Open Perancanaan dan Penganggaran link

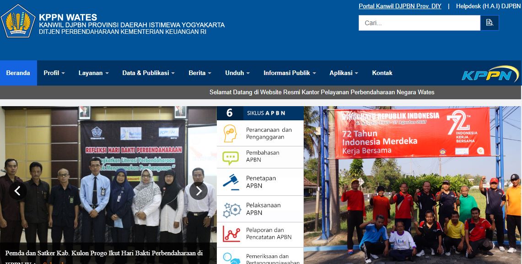tap(269, 134)
